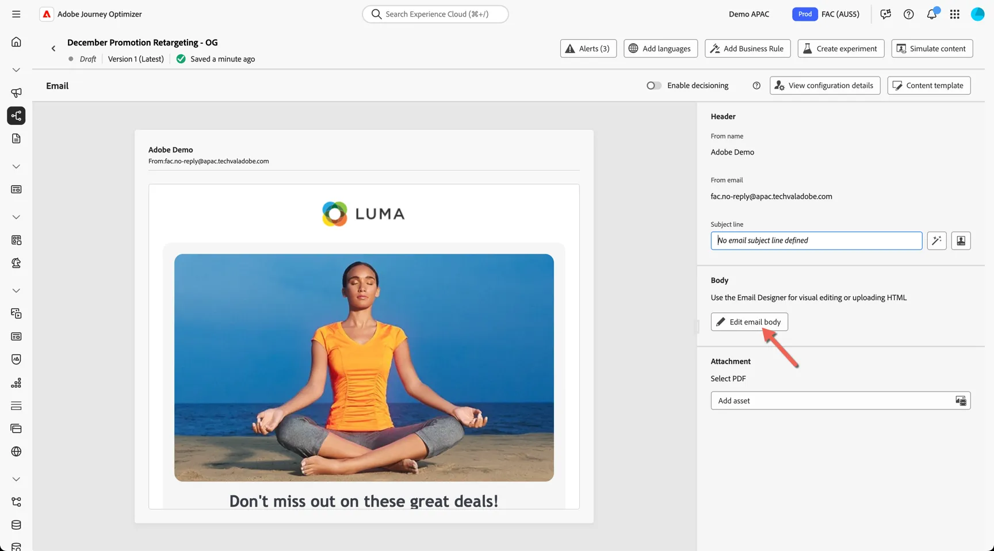
Task: Open the globe icon in sidebar
Action: (16, 451)
